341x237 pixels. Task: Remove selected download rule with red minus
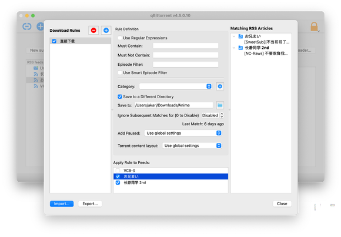tap(93, 30)
